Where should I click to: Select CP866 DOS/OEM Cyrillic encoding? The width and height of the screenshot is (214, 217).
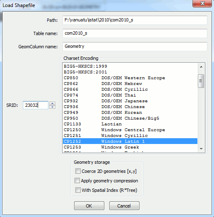click(130, 90)
